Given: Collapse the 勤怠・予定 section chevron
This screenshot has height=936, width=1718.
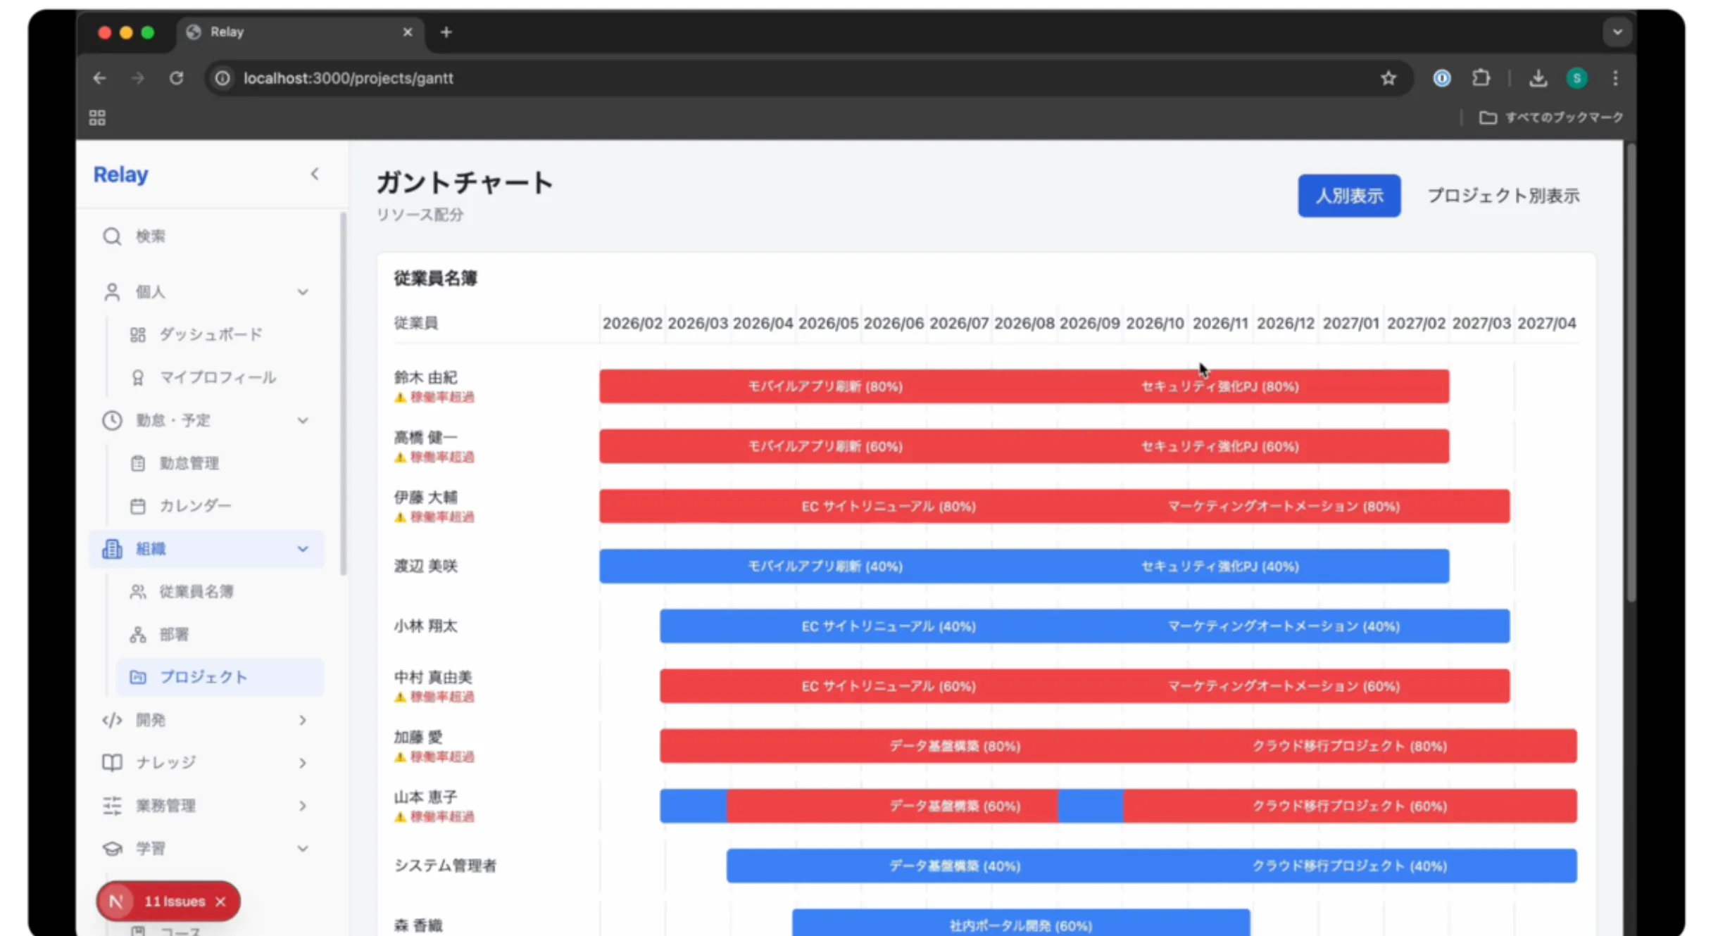Looking at the screenshot, I should coord(303,421).
